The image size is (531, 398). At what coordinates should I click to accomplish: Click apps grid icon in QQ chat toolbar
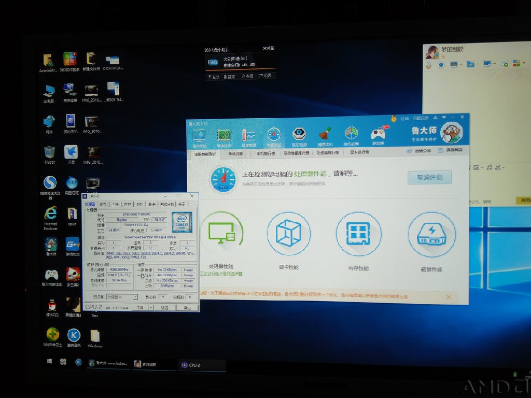(516, 63)
